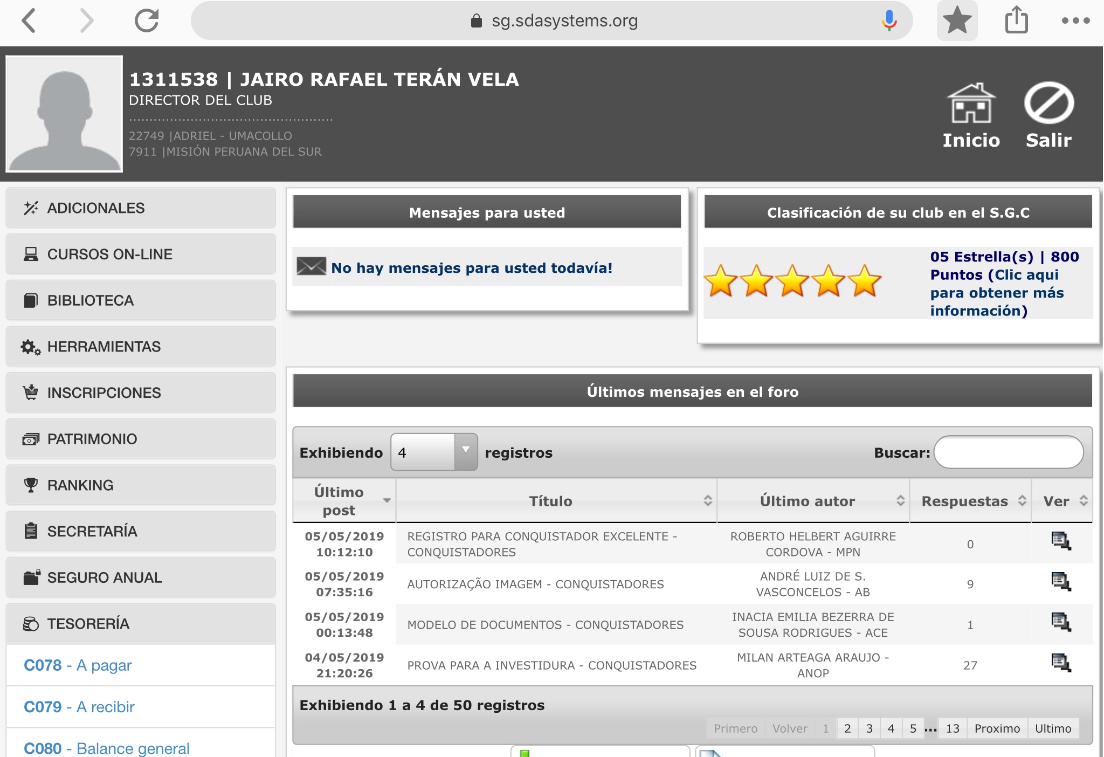This screenshot has width=1104, height=757.
Task: Go to Proximo page of forum
Action: 997,728
